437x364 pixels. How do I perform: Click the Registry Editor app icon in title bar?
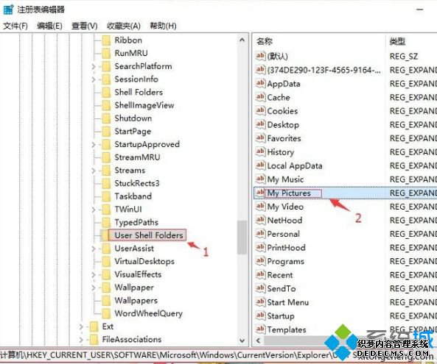click(8, 10)
